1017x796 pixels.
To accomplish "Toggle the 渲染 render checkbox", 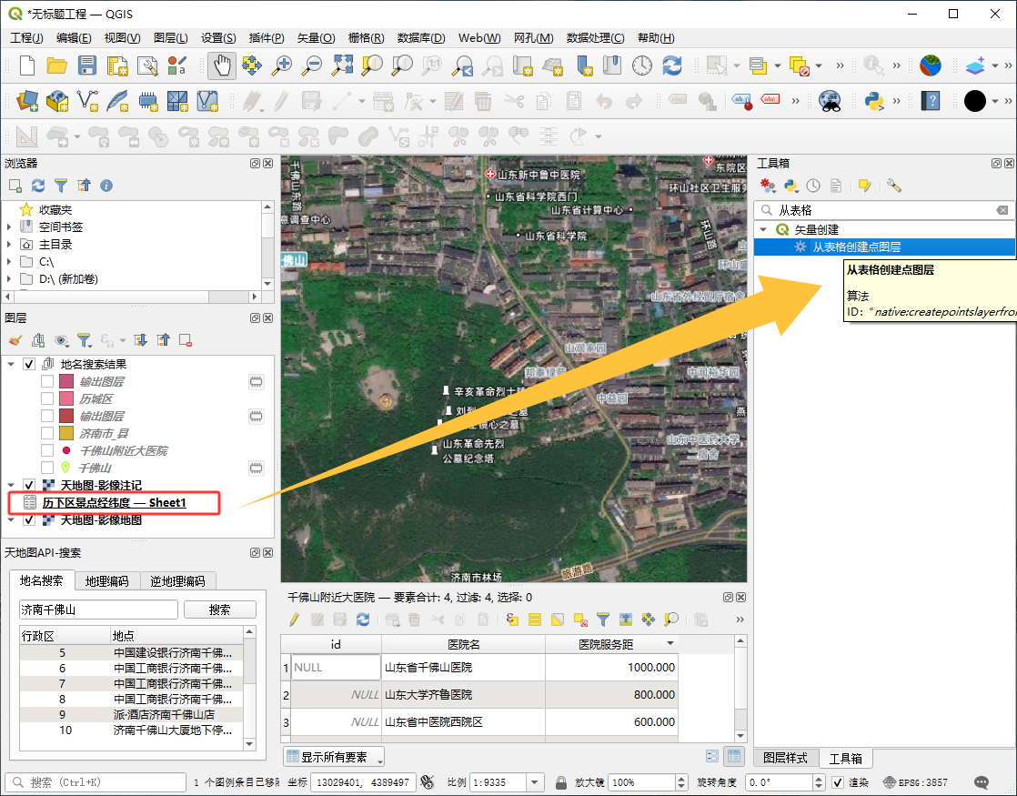I will coord(838,782).
